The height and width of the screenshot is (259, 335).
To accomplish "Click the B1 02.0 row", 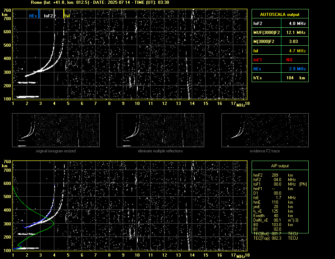I will [267, 229].
